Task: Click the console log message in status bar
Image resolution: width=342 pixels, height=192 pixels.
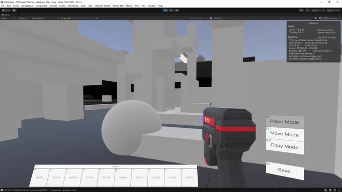Action: click(40, 190)
